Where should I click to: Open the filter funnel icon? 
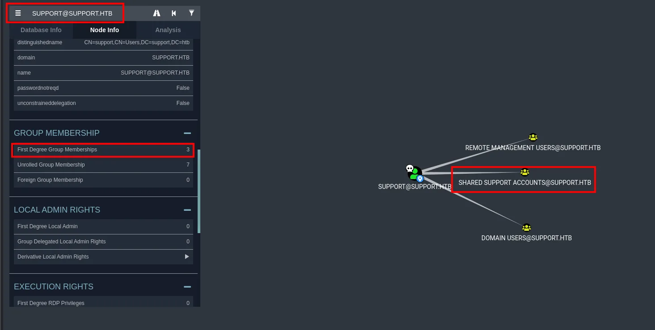pos(191,13)
